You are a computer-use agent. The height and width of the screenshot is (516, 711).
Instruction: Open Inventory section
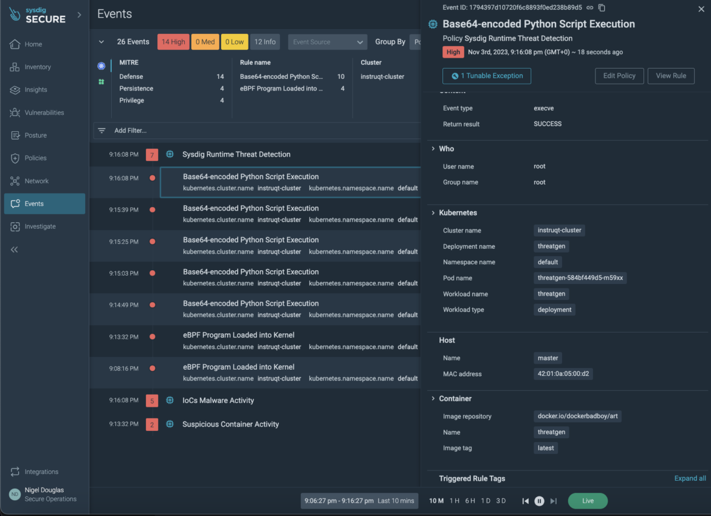44,67
